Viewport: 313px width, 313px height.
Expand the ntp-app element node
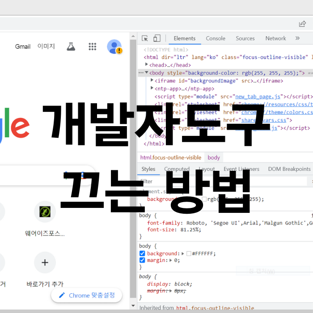(152, 88)
